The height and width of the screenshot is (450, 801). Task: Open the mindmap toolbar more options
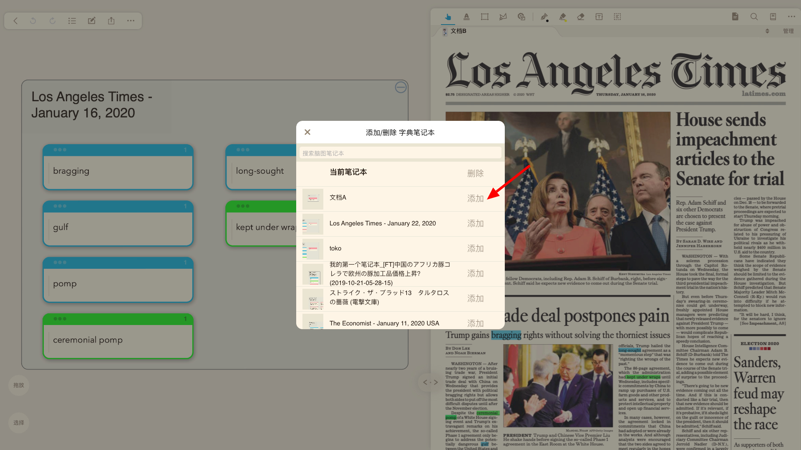tap(131, 21)
